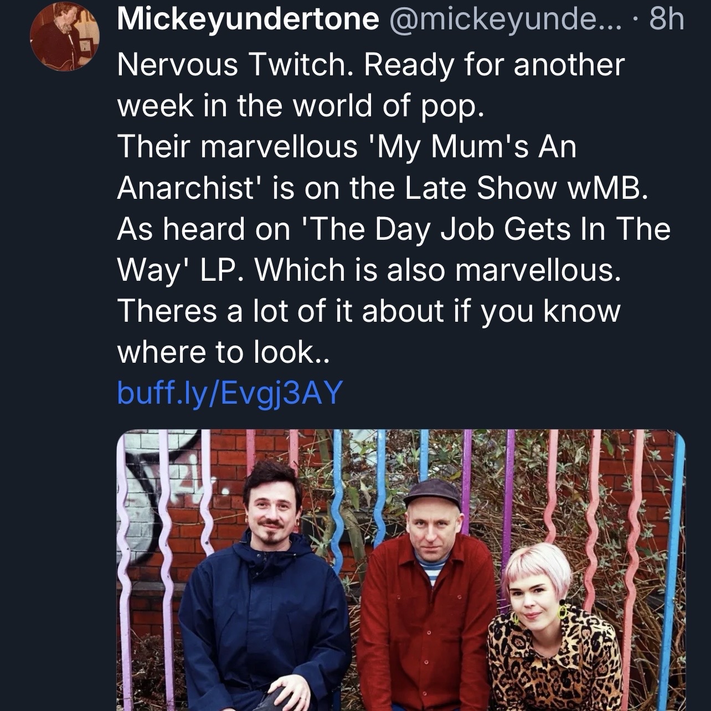Image resolution: width=711 pixels, height=711 pixels.
Task: Click the Mickeyundertone display name
Action: point(248,20)
